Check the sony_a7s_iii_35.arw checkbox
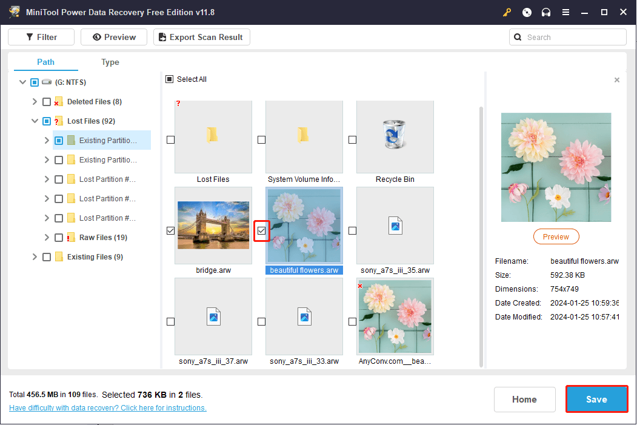637x425 pixels. tap(352, 230)
